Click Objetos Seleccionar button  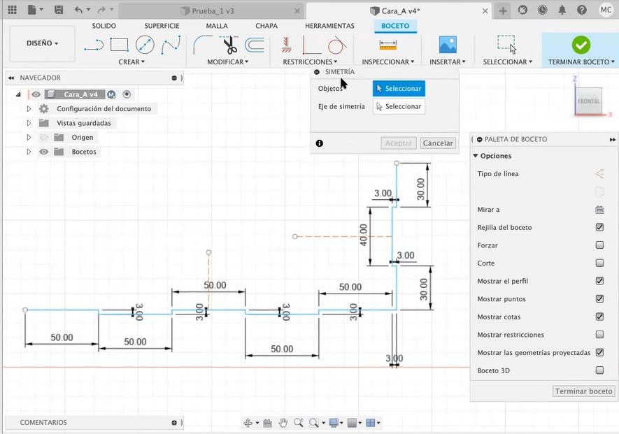pyautogui.click(x=399, y=88)
